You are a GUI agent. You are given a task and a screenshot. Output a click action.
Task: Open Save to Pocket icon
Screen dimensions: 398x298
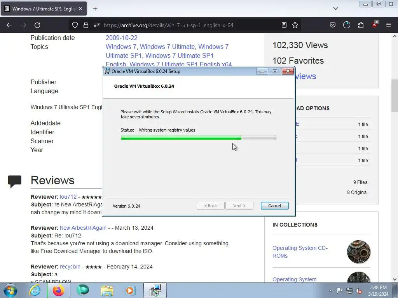pos(333,25)
